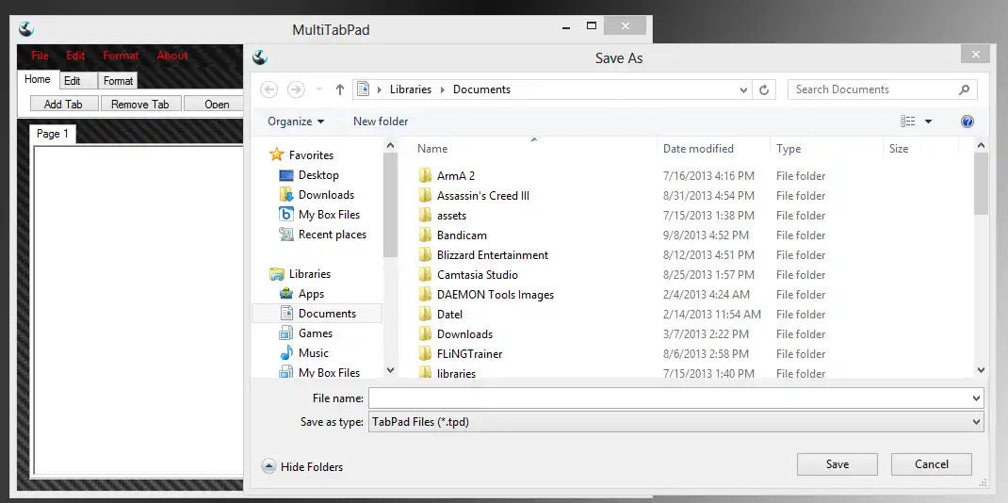Click the Bandicam folder icon

(x=424, y=235)
